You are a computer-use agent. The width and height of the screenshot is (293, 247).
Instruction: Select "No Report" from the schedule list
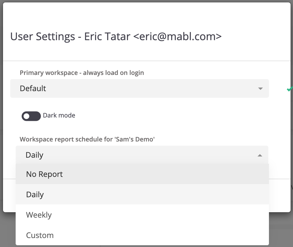(44, 174)
